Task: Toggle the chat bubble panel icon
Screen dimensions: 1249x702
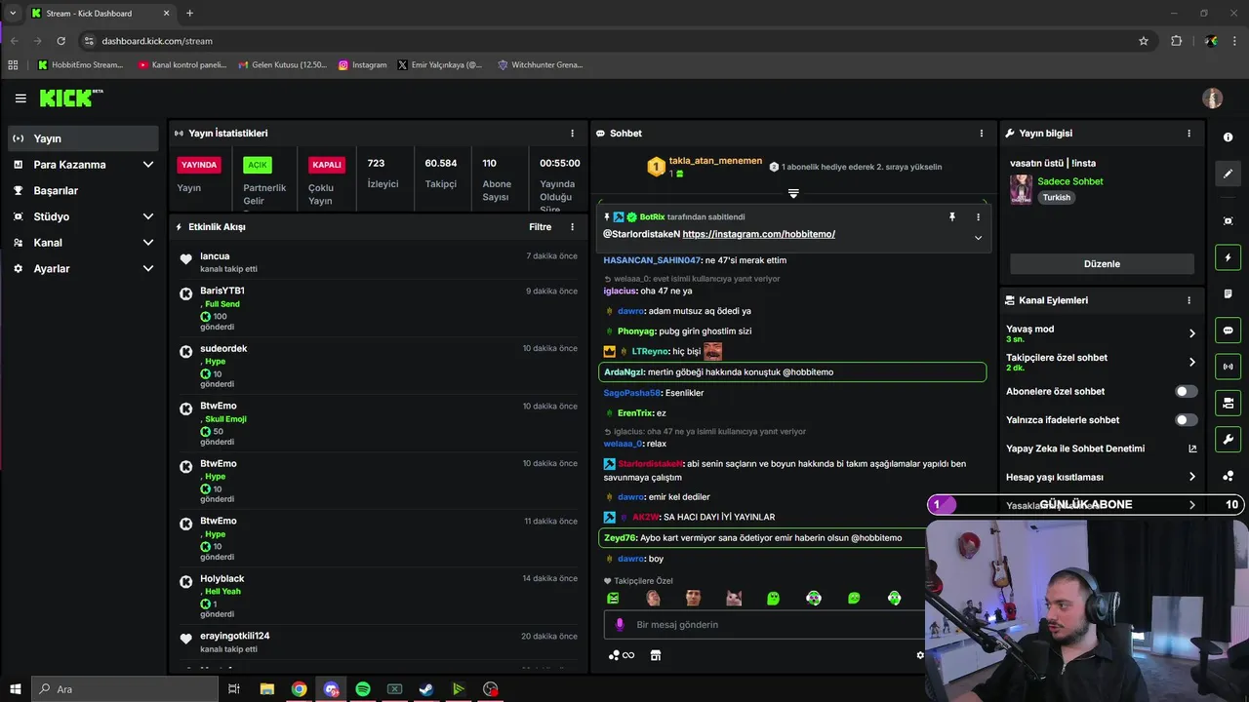Action: tap(1228, 331)
